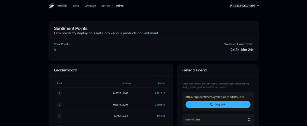The height and width of the screenshot is (126, 307).
Task: Select address 0x6d78...b291 in leaderboard
Action: point(121,105)
